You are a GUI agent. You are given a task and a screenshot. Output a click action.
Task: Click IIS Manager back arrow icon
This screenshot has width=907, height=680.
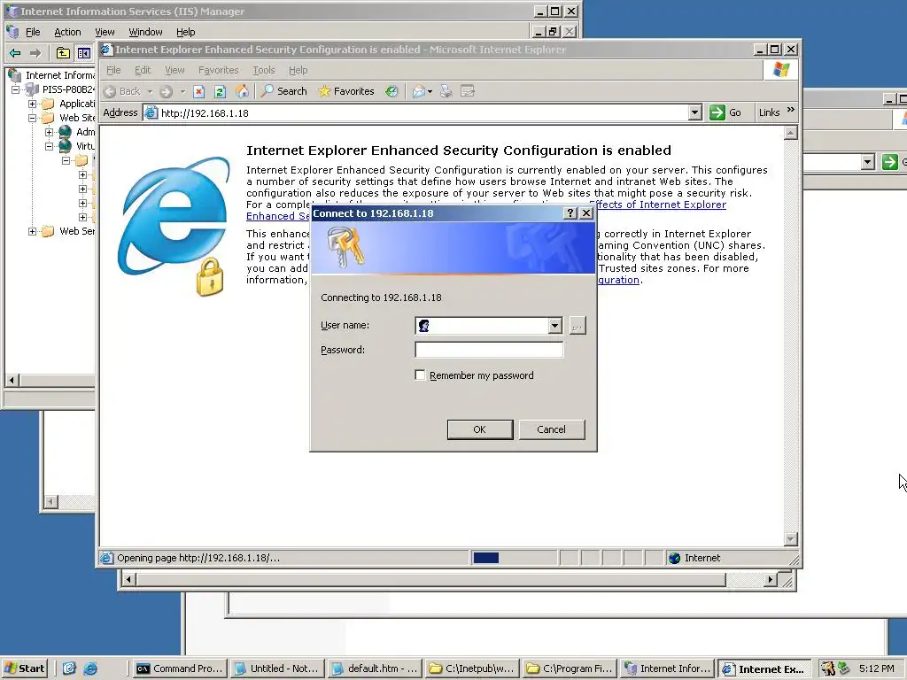[15, 53]
